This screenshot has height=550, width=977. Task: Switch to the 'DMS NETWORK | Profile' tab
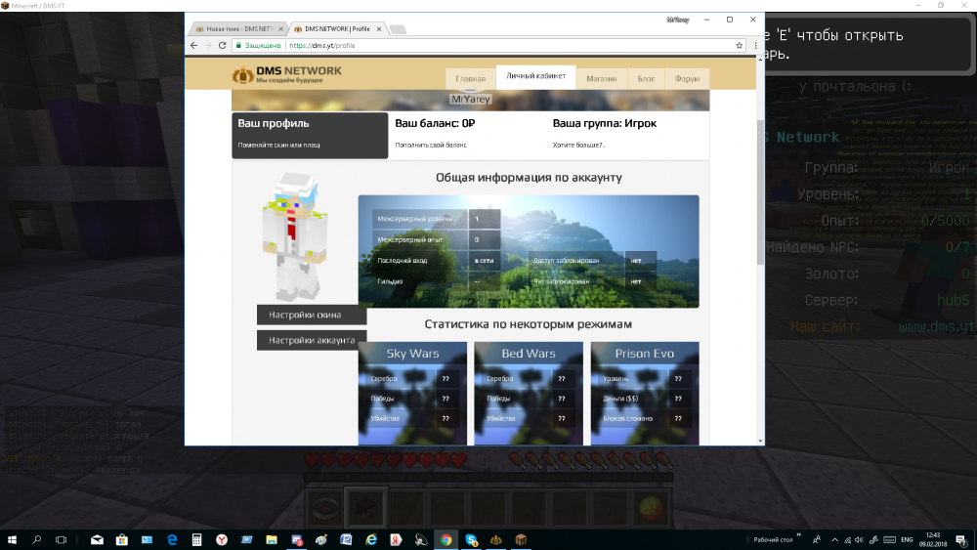click(x=337, y=28)
